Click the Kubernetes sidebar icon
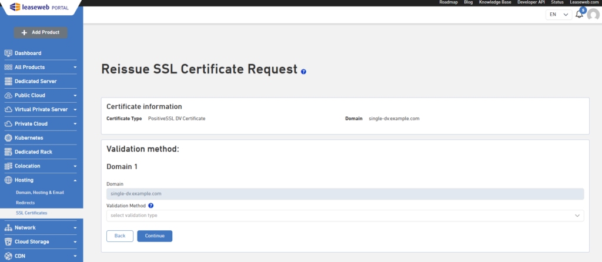Image resolution: width=602 pixels, height=262 pixels. [8, 137]
